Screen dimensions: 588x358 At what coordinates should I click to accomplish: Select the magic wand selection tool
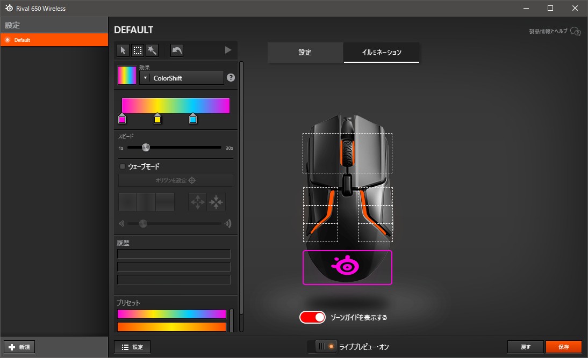pos(152,50)
